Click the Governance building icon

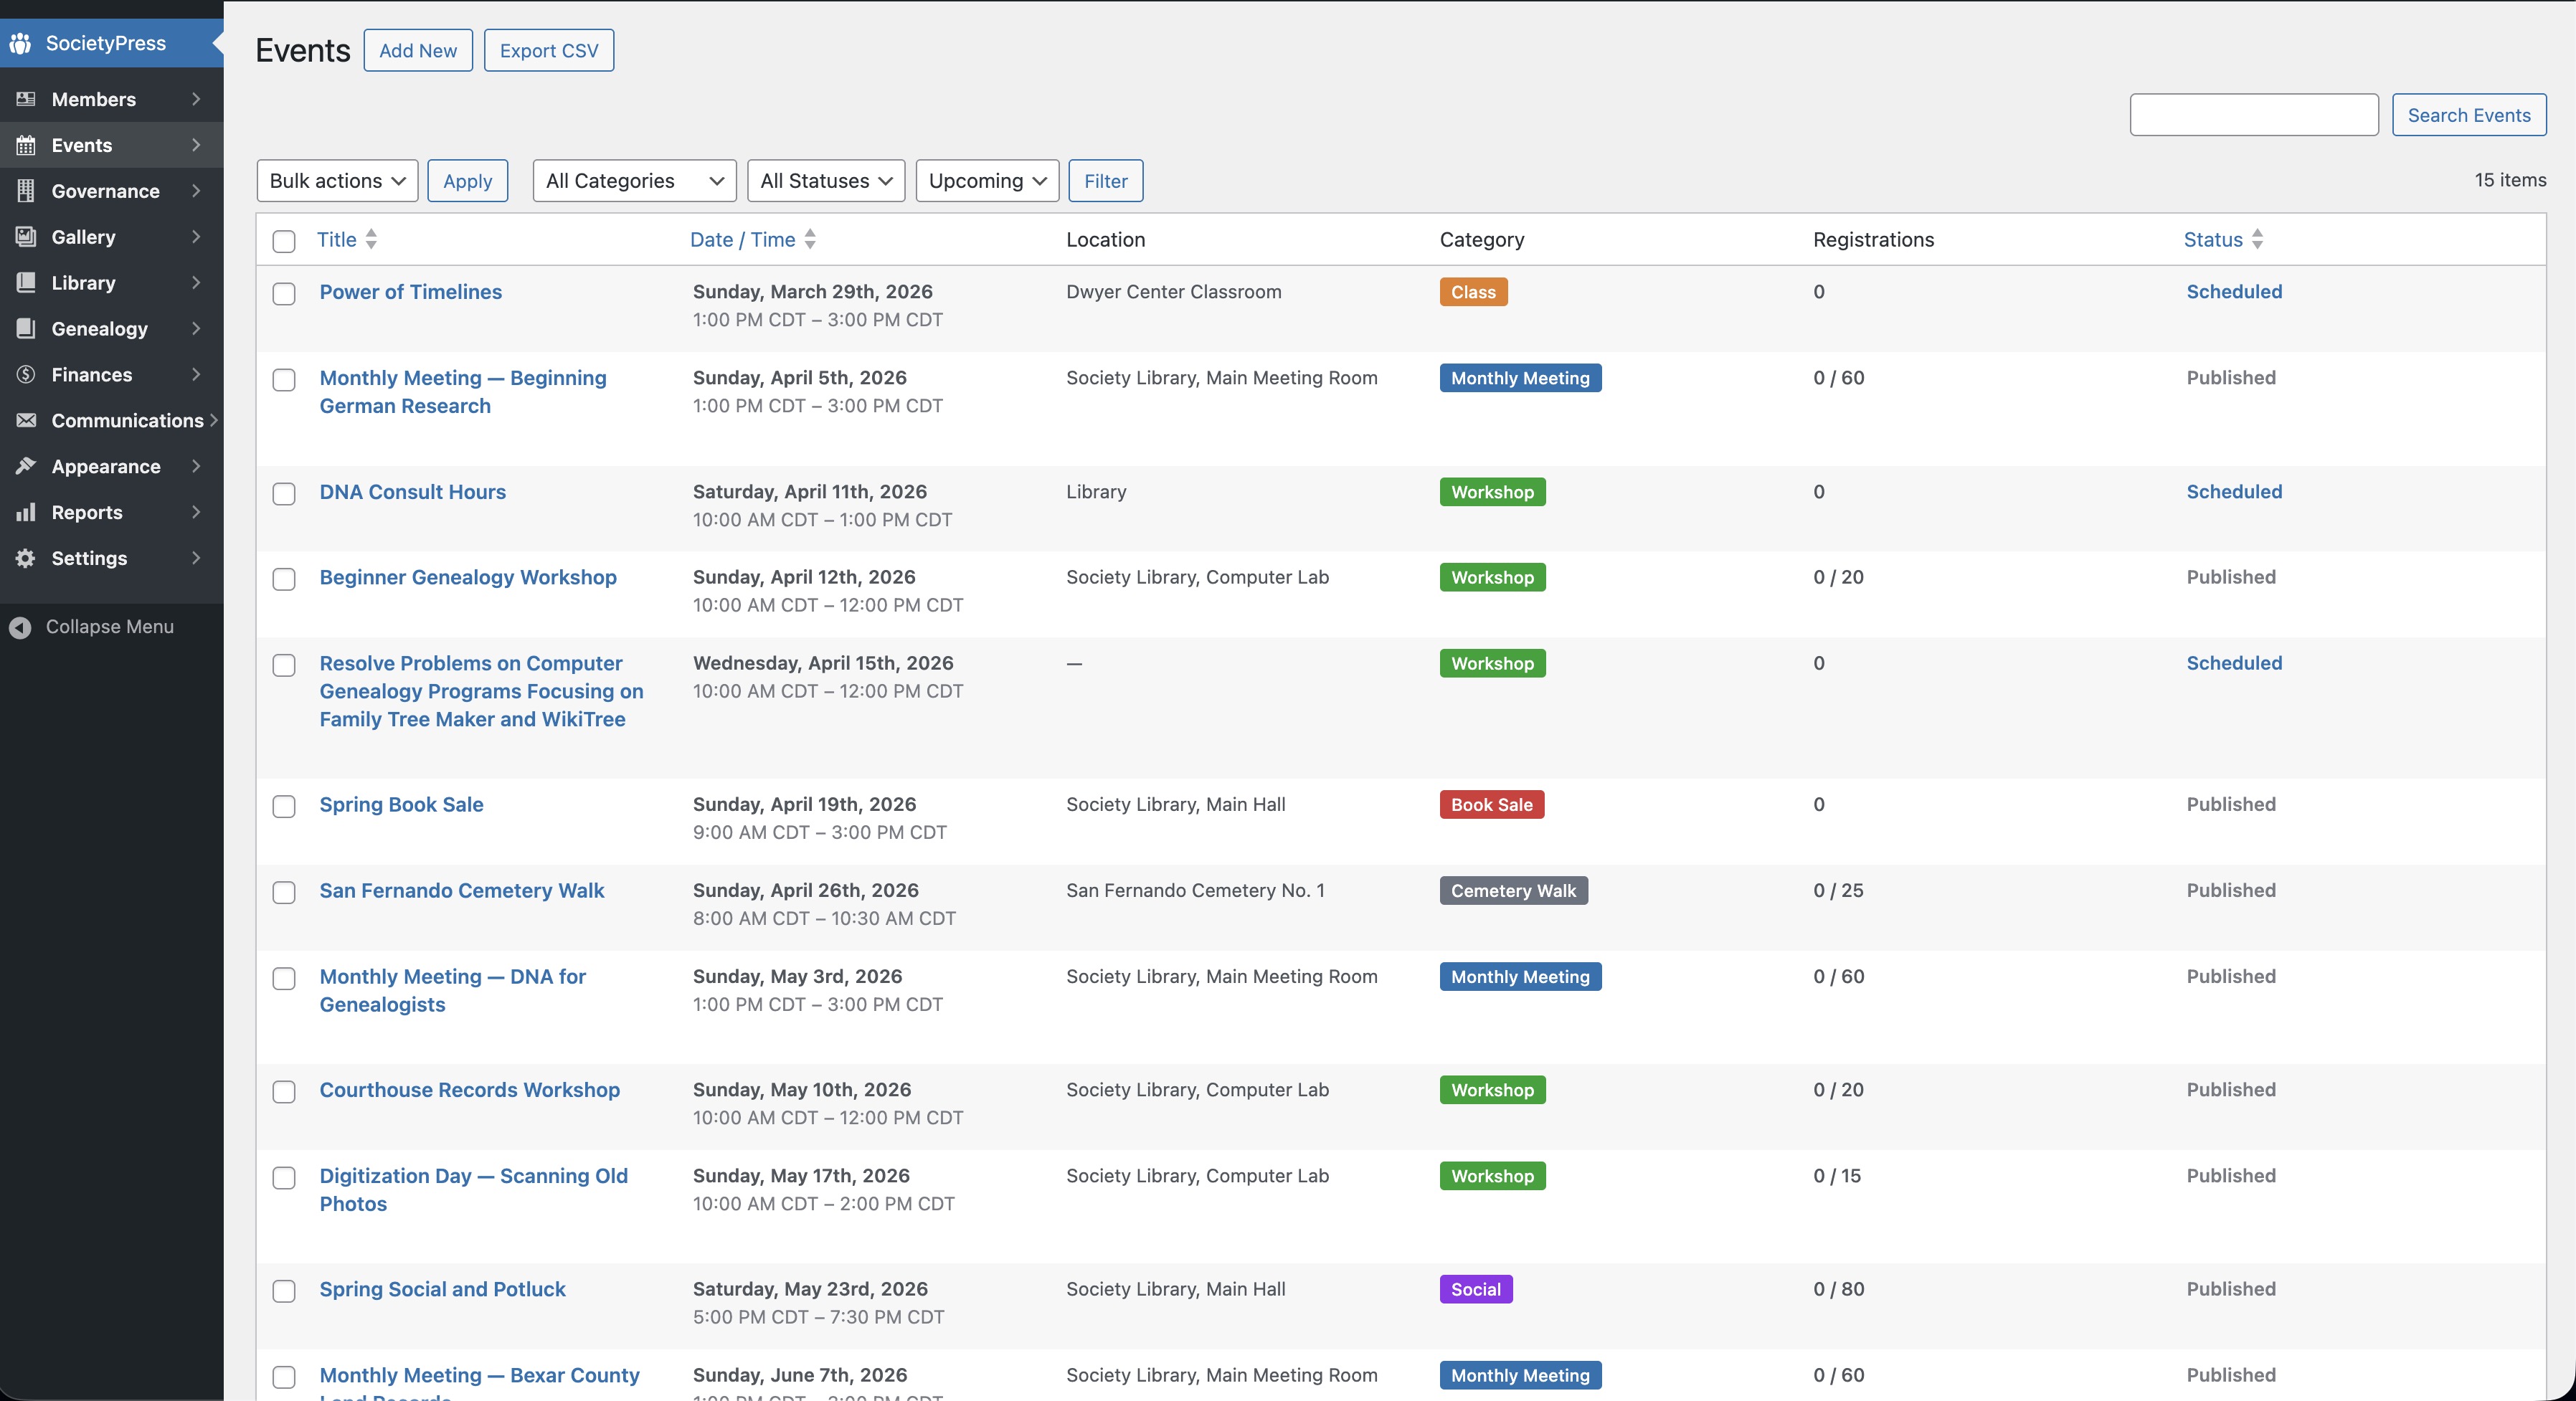click(x=26, y=191)
